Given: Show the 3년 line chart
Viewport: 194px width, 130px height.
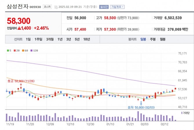Looking at the screenshot, I should [x=69, y=39].
